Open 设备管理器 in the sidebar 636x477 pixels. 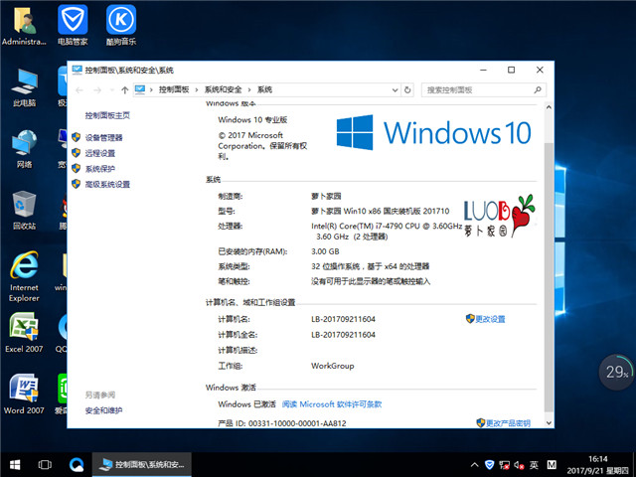pyautogui.click(x=103, y=137)
